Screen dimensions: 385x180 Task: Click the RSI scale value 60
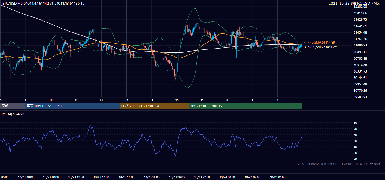tap(355, 135)
